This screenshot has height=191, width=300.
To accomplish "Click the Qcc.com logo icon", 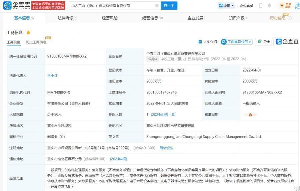I will pos(7,5).
